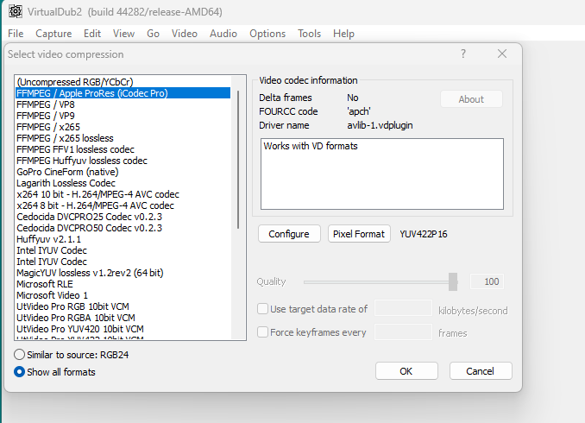585x423 pixels.
Task: Open the Capture menu
Action: (53, 34)
